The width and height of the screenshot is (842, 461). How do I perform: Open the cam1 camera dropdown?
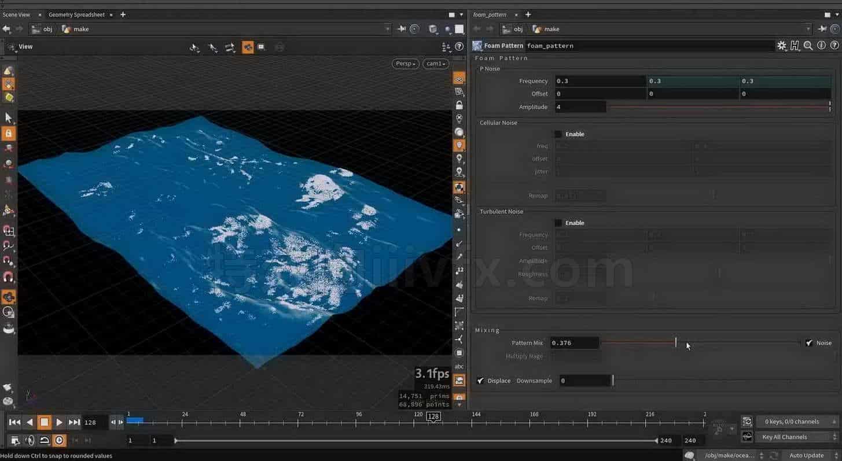pyautogui.click(x=436, y=64)
